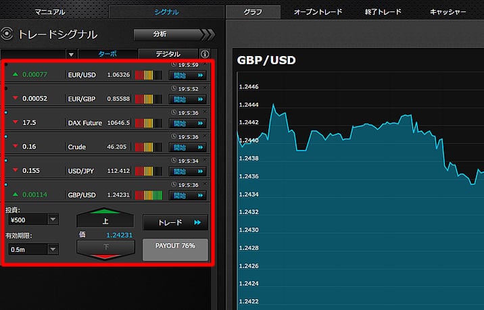This screenshot has width=484, height=310.
Task: Start the DAX Future signal with 開始
Action: (188, 124)
